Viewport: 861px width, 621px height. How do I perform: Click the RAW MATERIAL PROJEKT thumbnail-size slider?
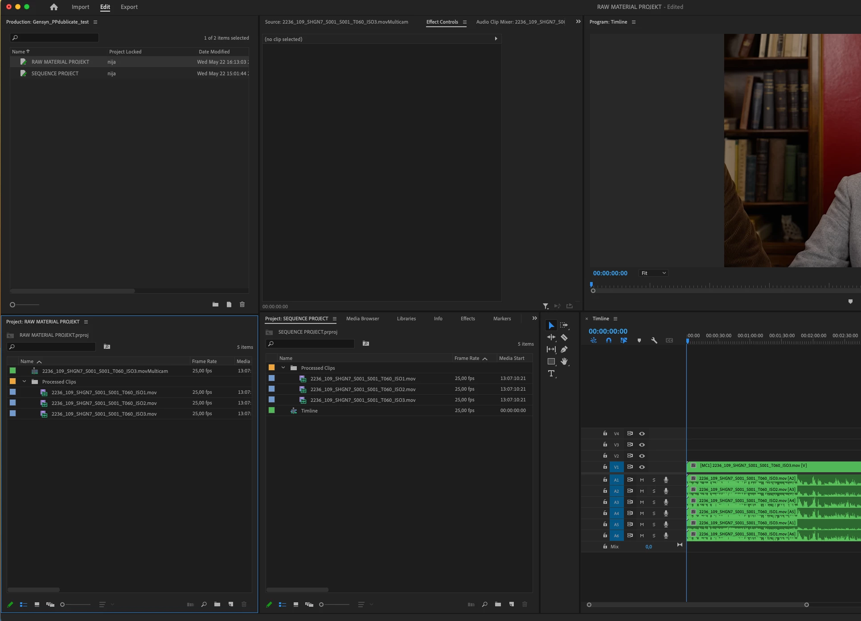click(x=75, y=605)
